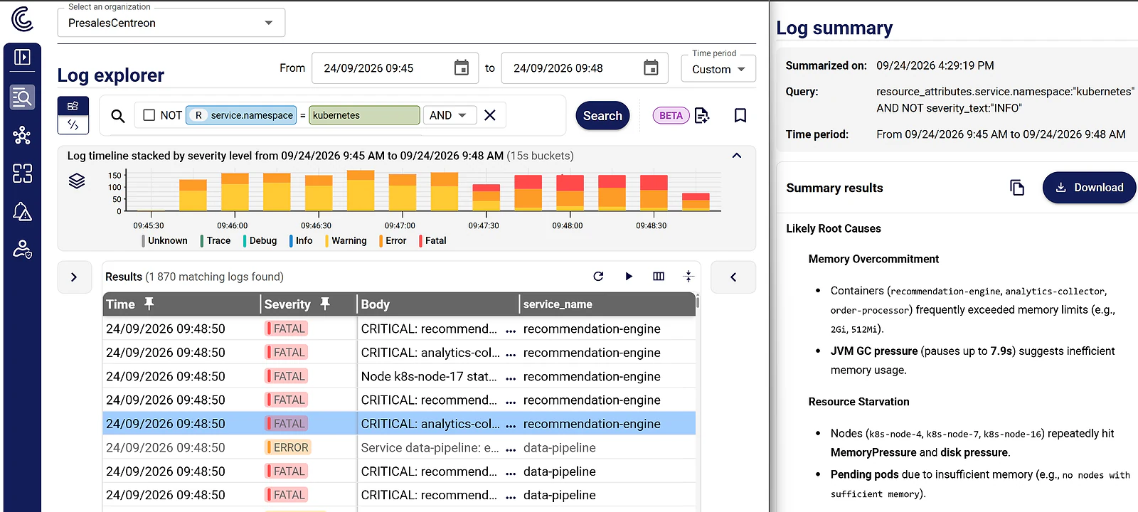Unpin the Severity column

pos(325,304)
